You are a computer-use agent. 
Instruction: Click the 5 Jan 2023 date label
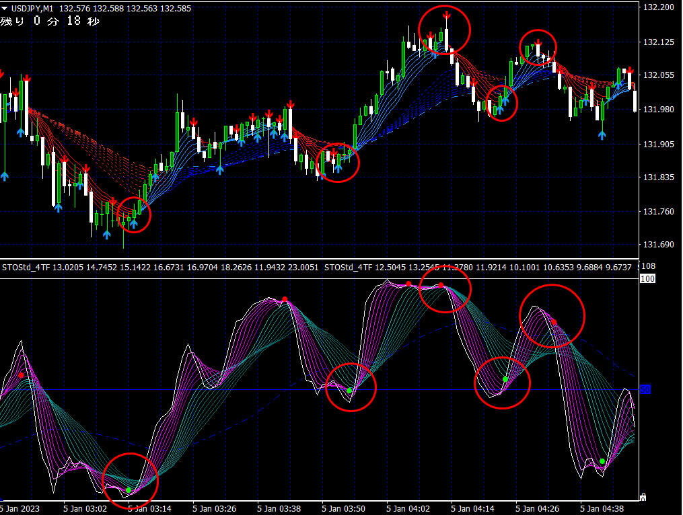pos(20,508)
